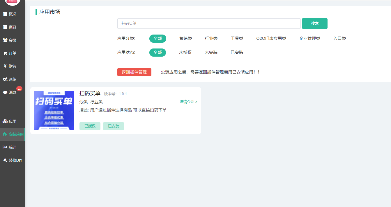391x207 pixels.
Task: Open 装修DIY hammer icon in sidebar
Action: point(5,160)
